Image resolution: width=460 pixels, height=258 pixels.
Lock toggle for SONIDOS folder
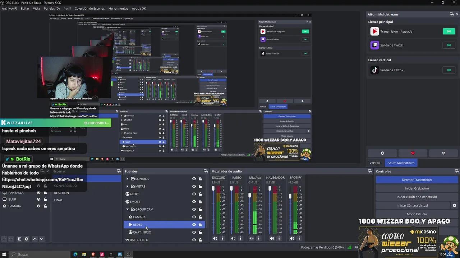200,179
